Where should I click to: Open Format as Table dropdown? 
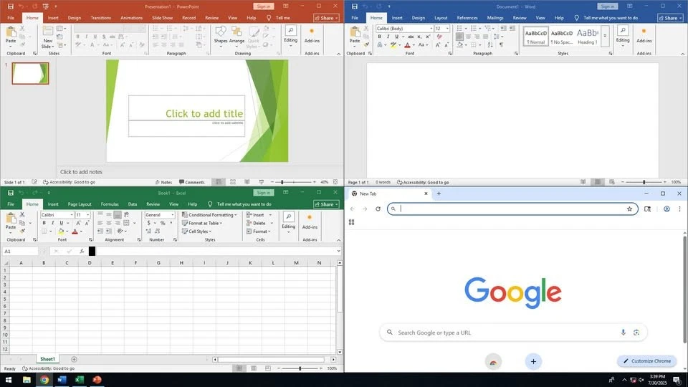click(x=202, y=223)
